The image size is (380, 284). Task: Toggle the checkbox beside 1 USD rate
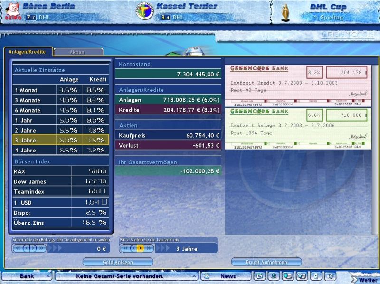click(104, 202)
